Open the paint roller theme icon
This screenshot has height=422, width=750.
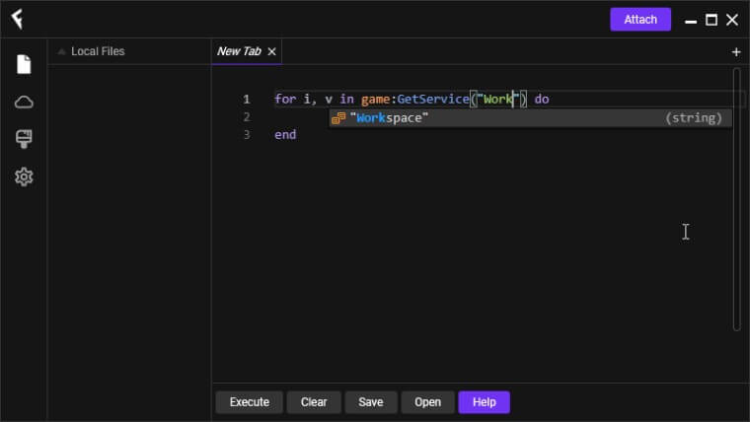(x=24, y=139)
